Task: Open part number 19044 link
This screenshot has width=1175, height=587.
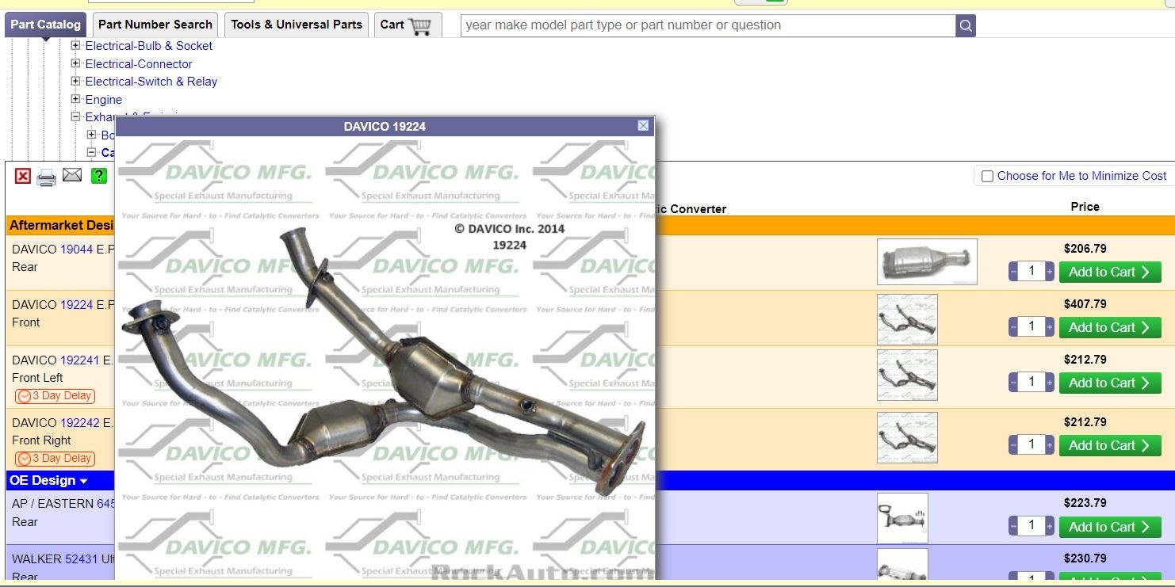Action: 77,250
